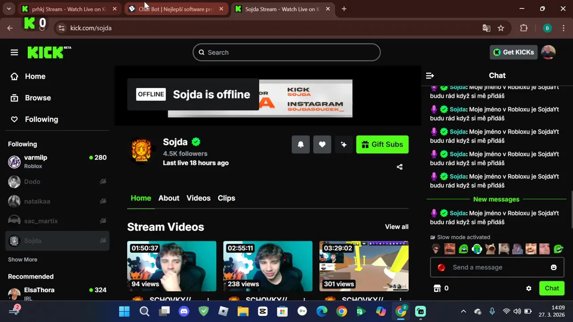Switch to the Videos tab

click(x=198, y=198)
